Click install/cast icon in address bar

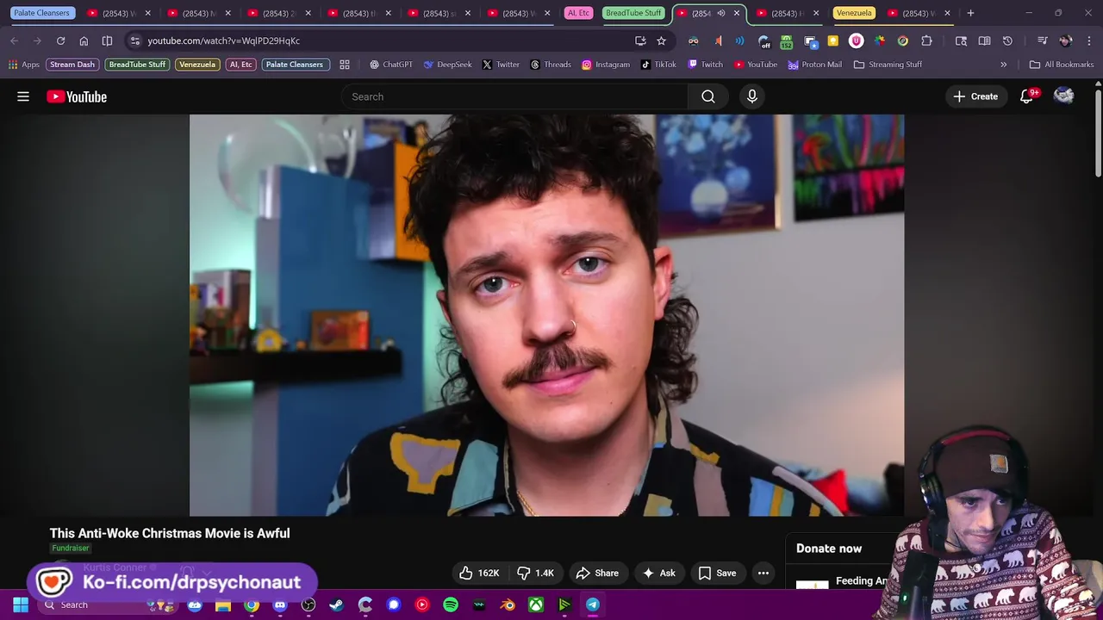640,40
